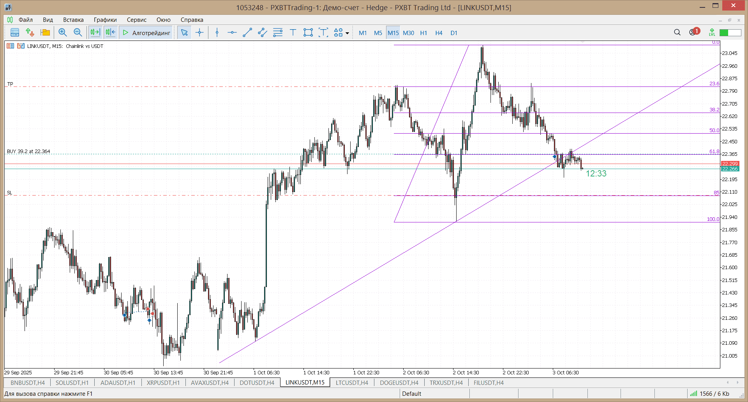Viewport: 748px width, 402px height.
Task: Open the Сервис menu
Action: tap(136, 20)
